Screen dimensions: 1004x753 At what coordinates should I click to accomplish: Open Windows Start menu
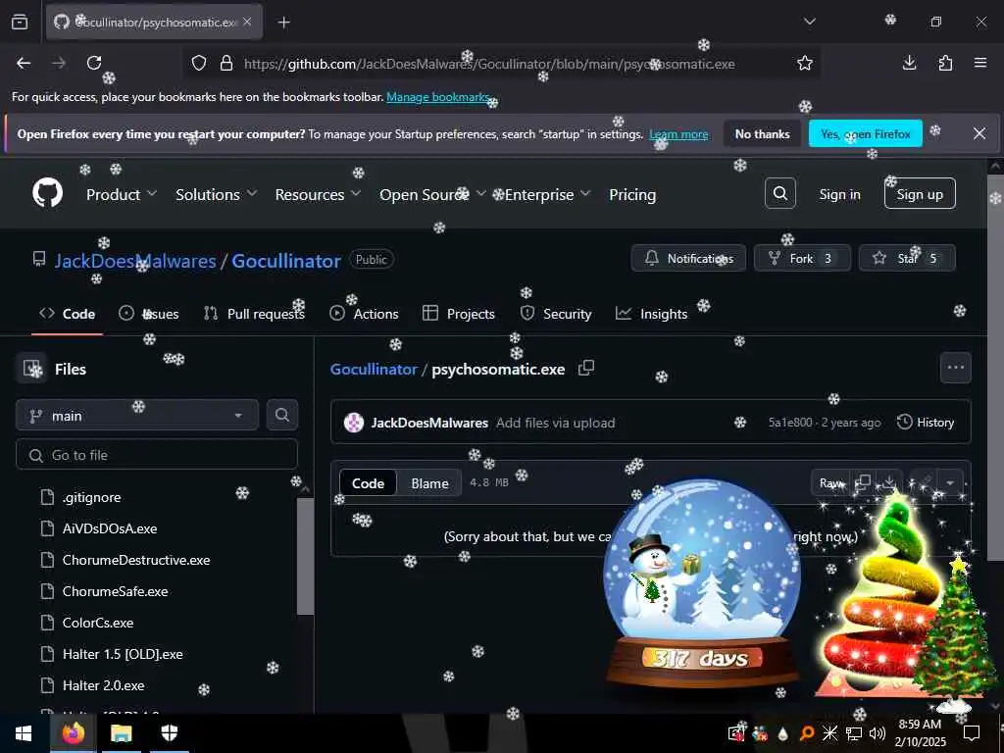24,733
